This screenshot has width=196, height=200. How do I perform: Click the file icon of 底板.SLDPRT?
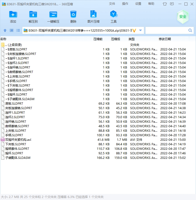(3, 103)
